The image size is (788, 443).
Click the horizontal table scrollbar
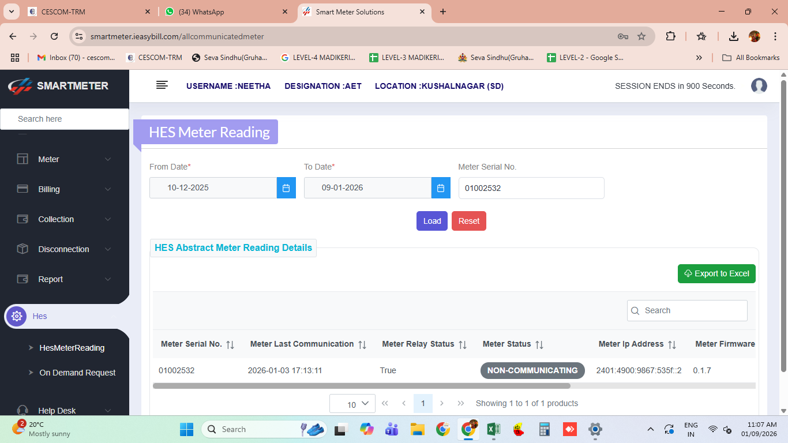(x=362, y=386)
